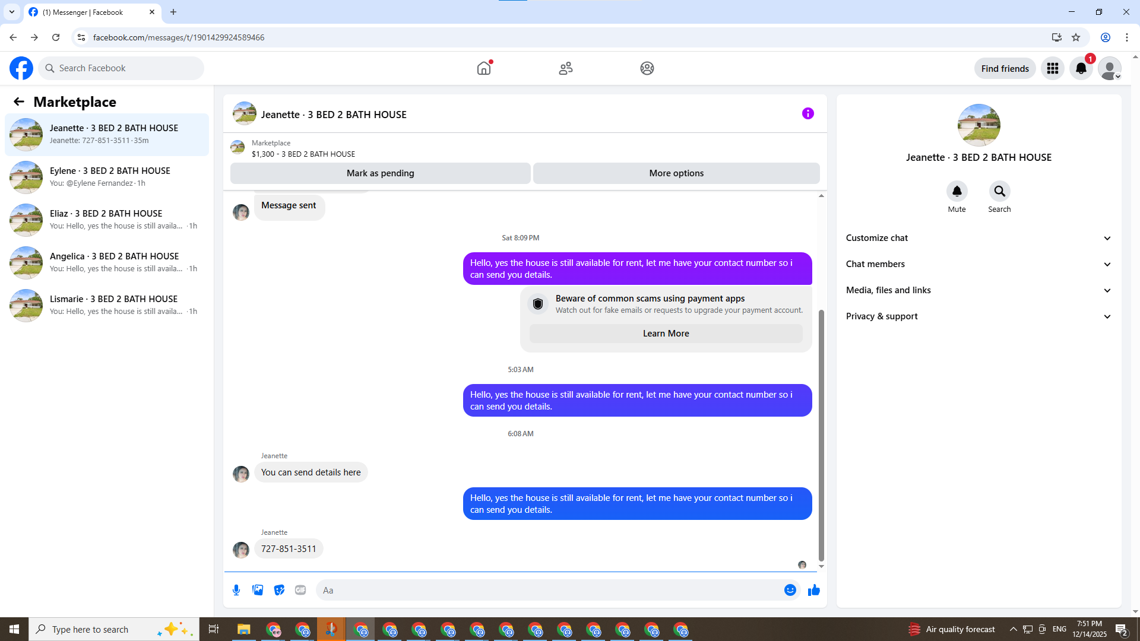Image resolution: width=1140 pixels, height=641 pixels.
Task: Click Learn More about payment scams
Action: (x=666, y=334)
